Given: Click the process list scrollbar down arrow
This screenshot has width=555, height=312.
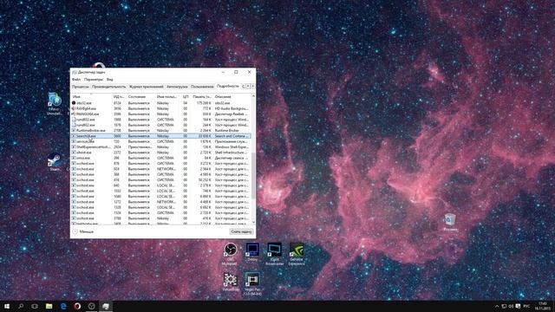Looking at the screenshot, I should point(253,222).
